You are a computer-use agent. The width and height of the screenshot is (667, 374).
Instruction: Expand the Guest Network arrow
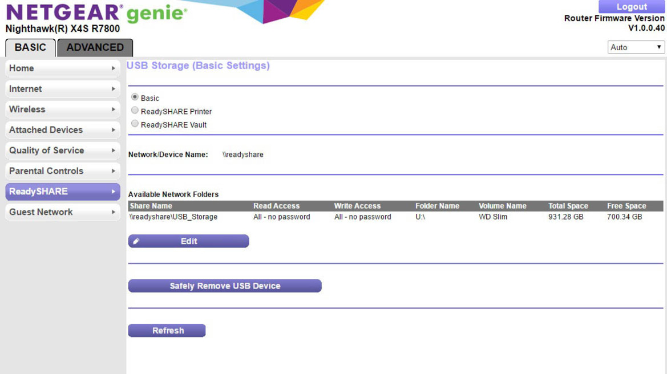[113, 212]
